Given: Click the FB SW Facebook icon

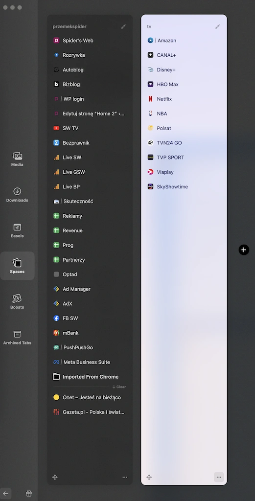Looking at the screenshot, I should pyautogui.click(x=56, y=318).
